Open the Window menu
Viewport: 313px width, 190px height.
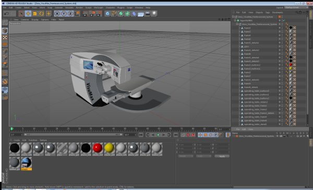pyautogui.click(x=139, y=8)
